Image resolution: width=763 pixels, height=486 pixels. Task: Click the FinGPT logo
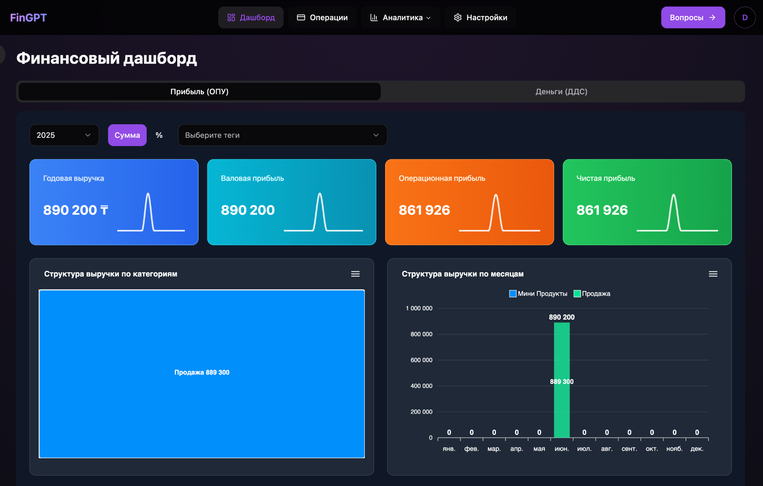[x=28, y=17]
